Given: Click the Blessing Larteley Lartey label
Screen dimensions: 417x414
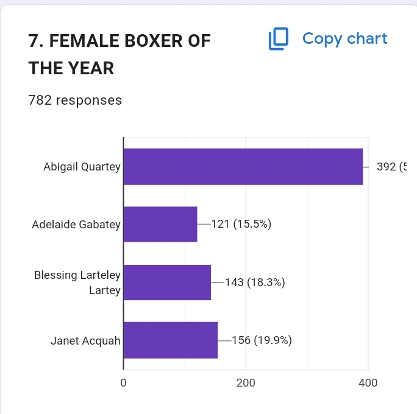Looking at the screenshot, I should point(77,282).
